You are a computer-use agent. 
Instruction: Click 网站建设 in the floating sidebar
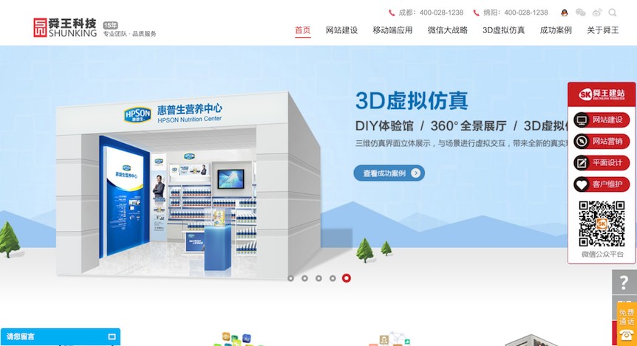coord(602,120)
